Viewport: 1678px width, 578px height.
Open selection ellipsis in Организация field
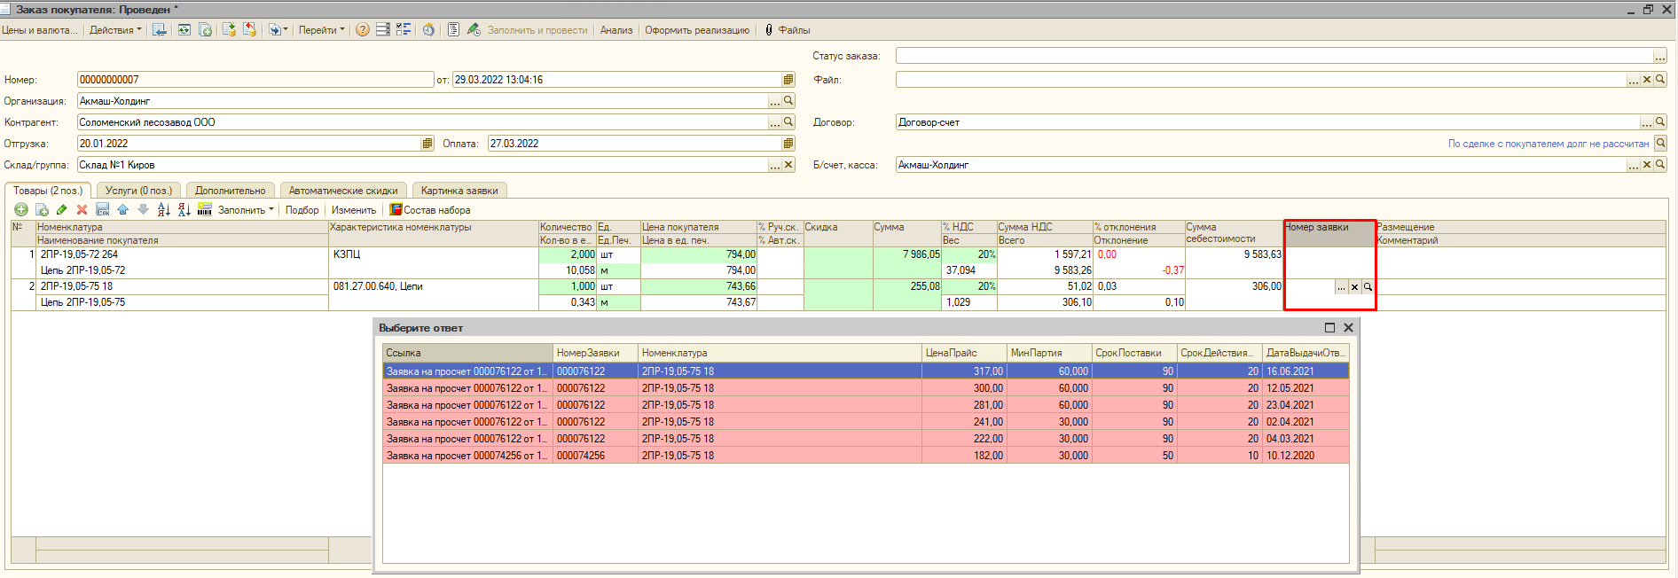[775, 101]
